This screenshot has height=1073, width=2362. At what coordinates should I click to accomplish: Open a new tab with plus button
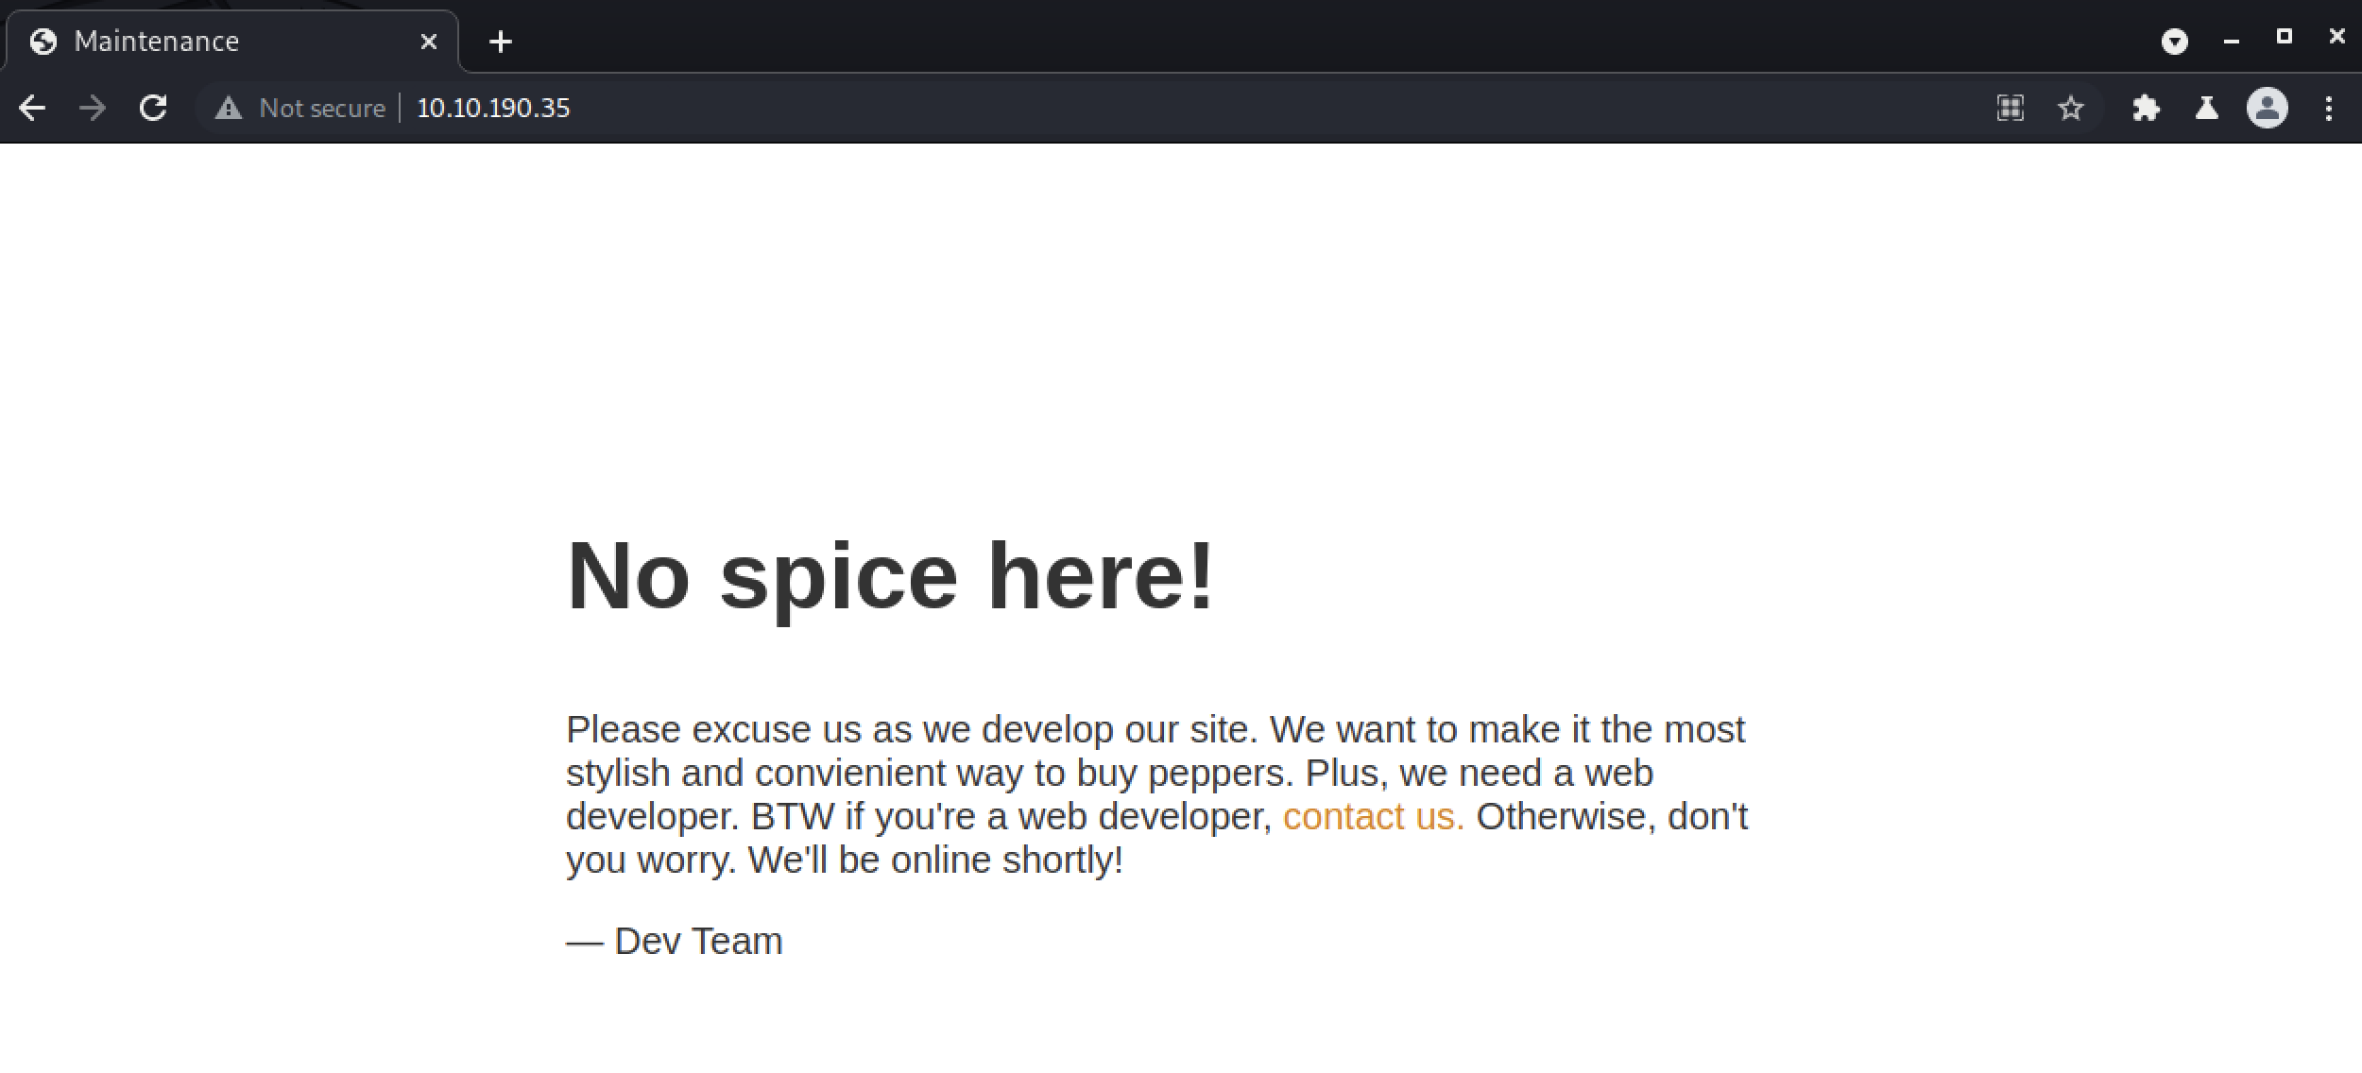(501, 42)
